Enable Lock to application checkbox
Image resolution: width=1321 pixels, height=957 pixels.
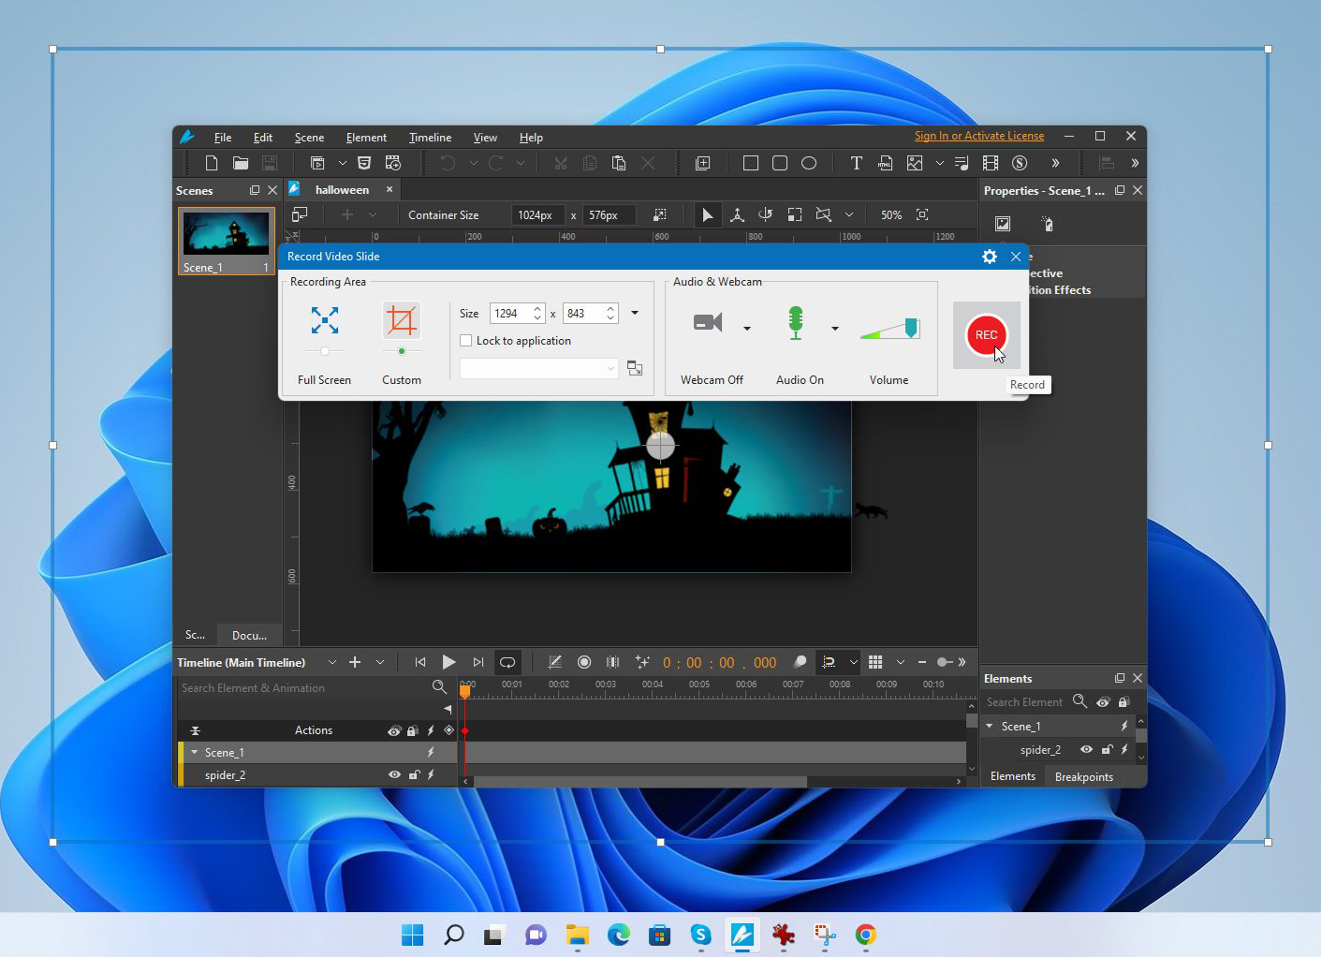click(x=466, y=341)
